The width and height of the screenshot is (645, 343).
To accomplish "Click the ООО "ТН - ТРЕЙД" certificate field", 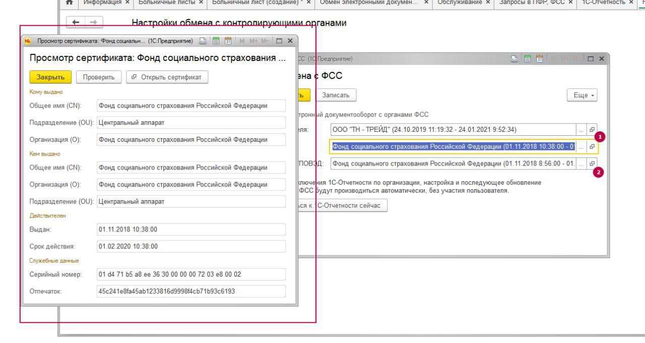I will [x=454, y=129].
